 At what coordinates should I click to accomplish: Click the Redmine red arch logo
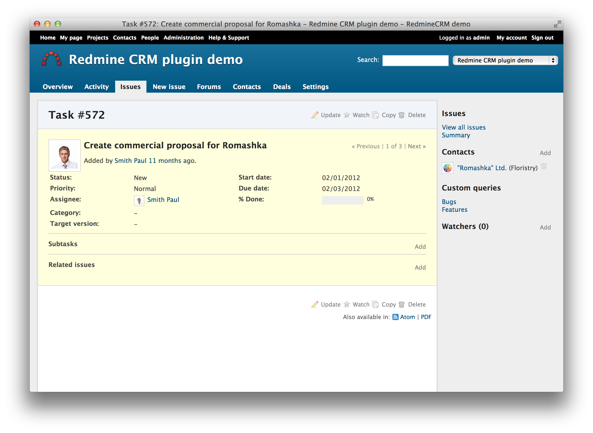[51, 59]
